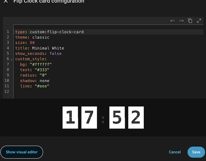Viewport: 206px width, 161px height.
Task: Copy the YAML configuration to clipboard
Action: pyautogui.click(x=190, y=21)
